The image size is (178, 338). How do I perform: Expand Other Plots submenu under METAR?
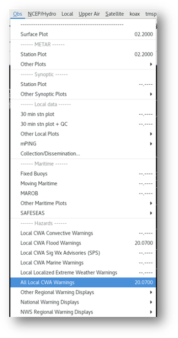click(x=83, y=64)
